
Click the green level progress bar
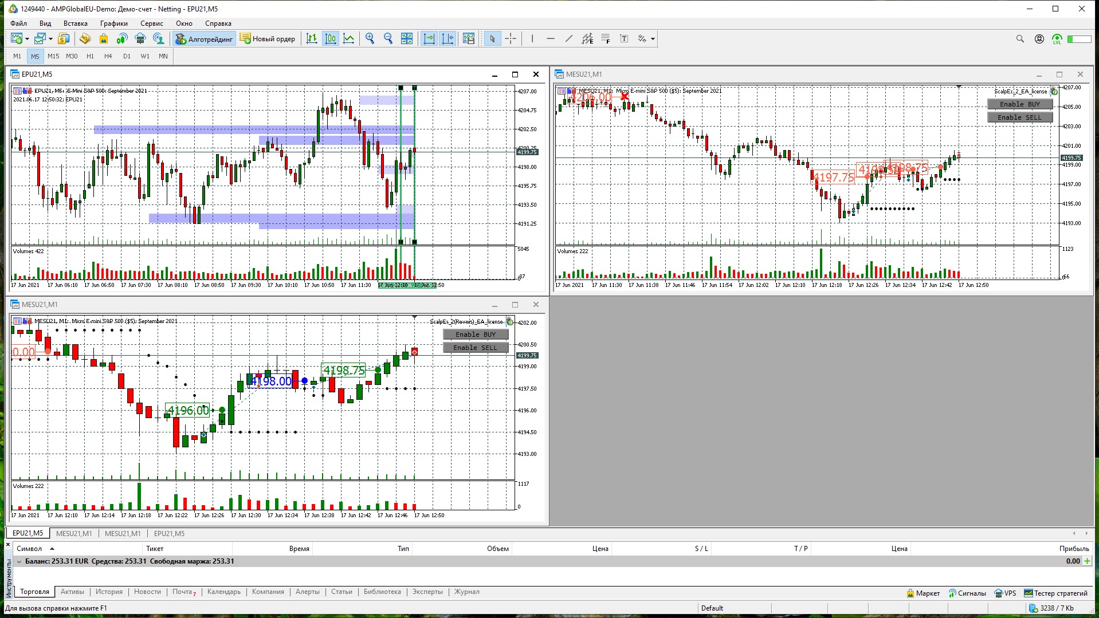pos(1079,39)
